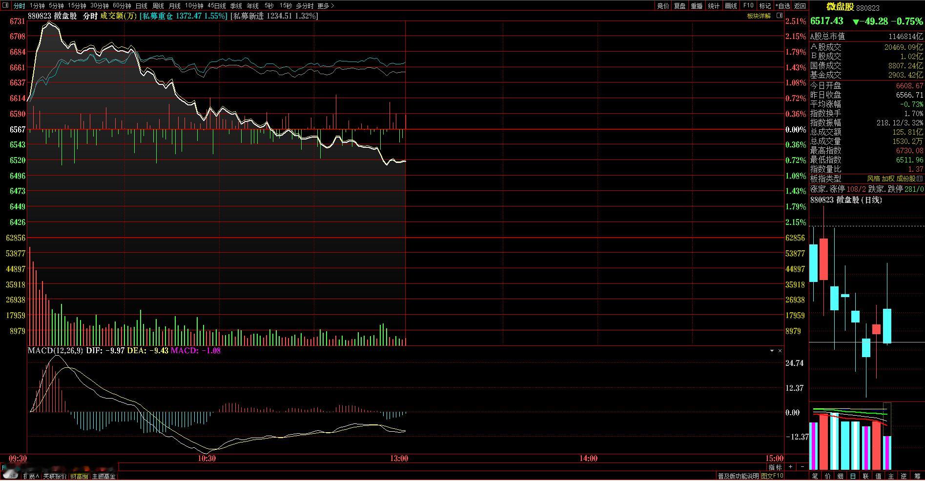Activate the 画线 drawing tool button
Viewport: 925px width, 481px height.
pyautogui.click(x=731, y=6)
